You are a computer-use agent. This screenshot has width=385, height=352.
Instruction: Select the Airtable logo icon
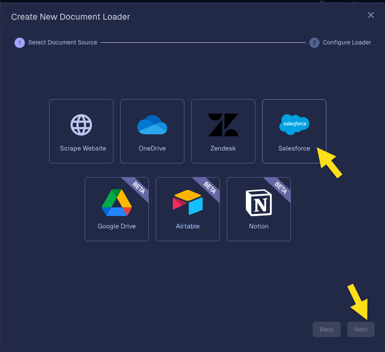coord(188,202)
